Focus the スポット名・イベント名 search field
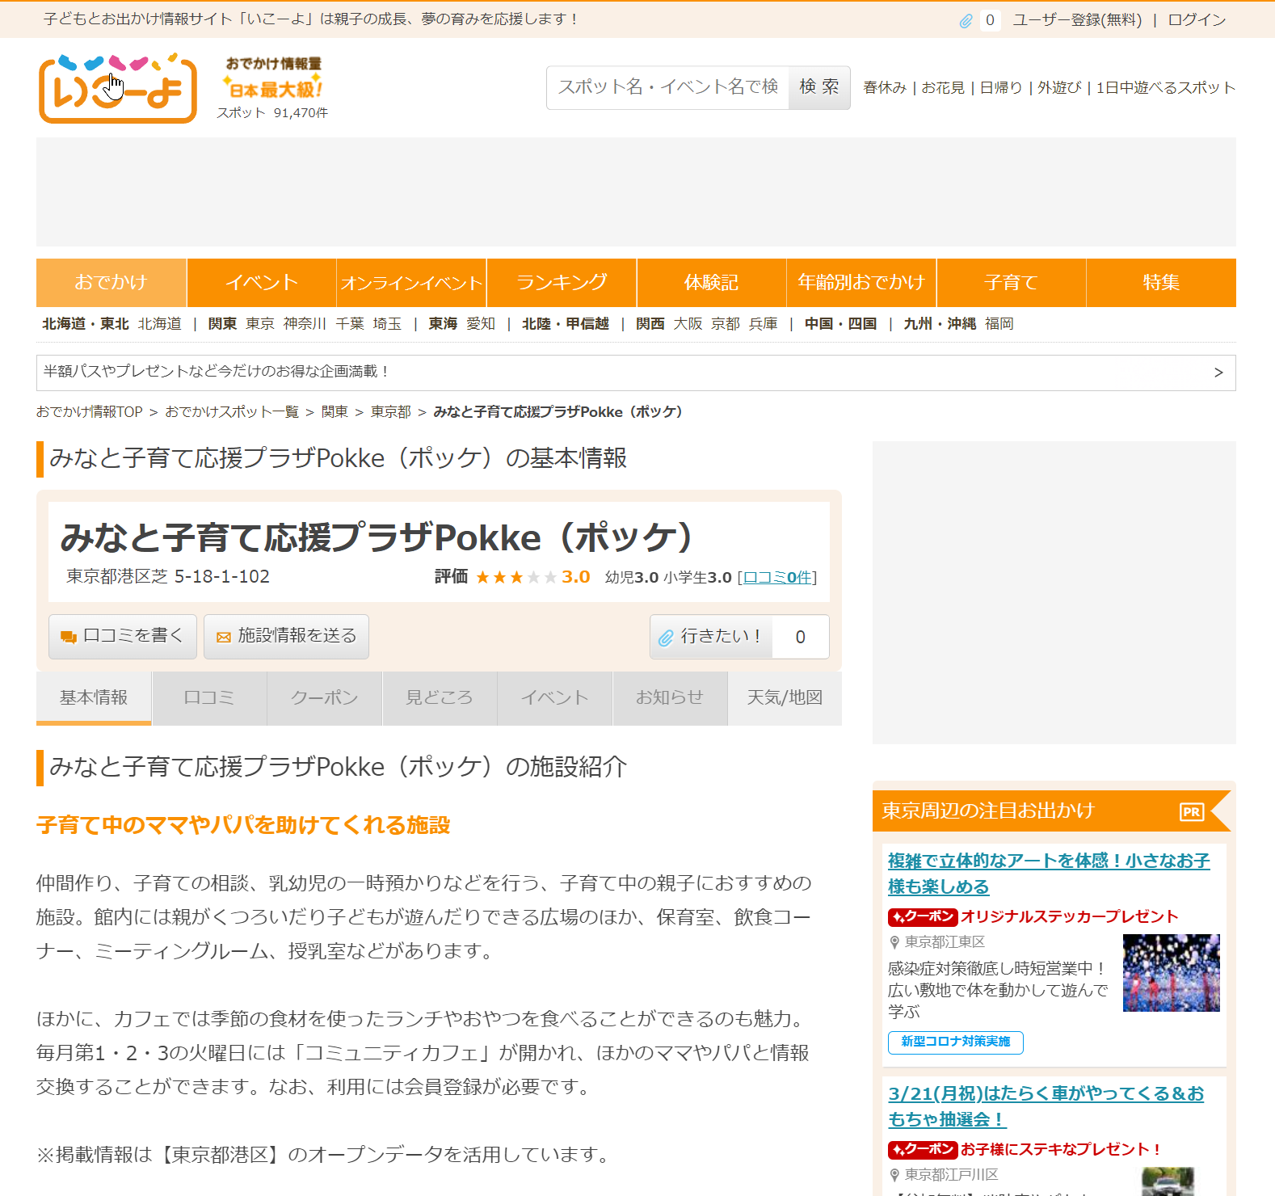The height and width of the screenshot is (1196, 1275). [667, 87]
